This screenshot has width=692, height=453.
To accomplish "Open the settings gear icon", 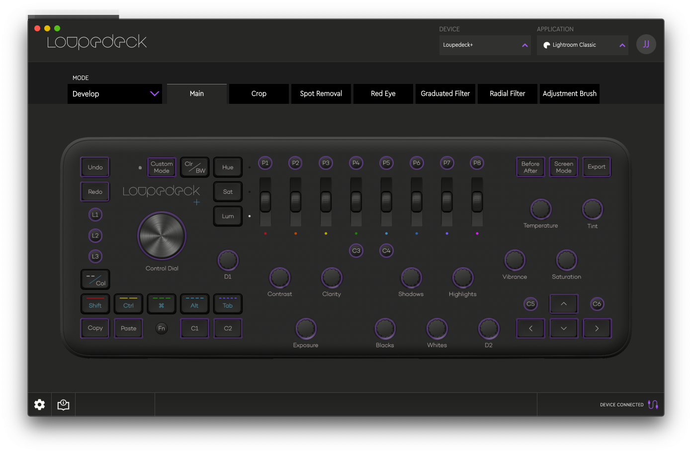I will 40,404.
